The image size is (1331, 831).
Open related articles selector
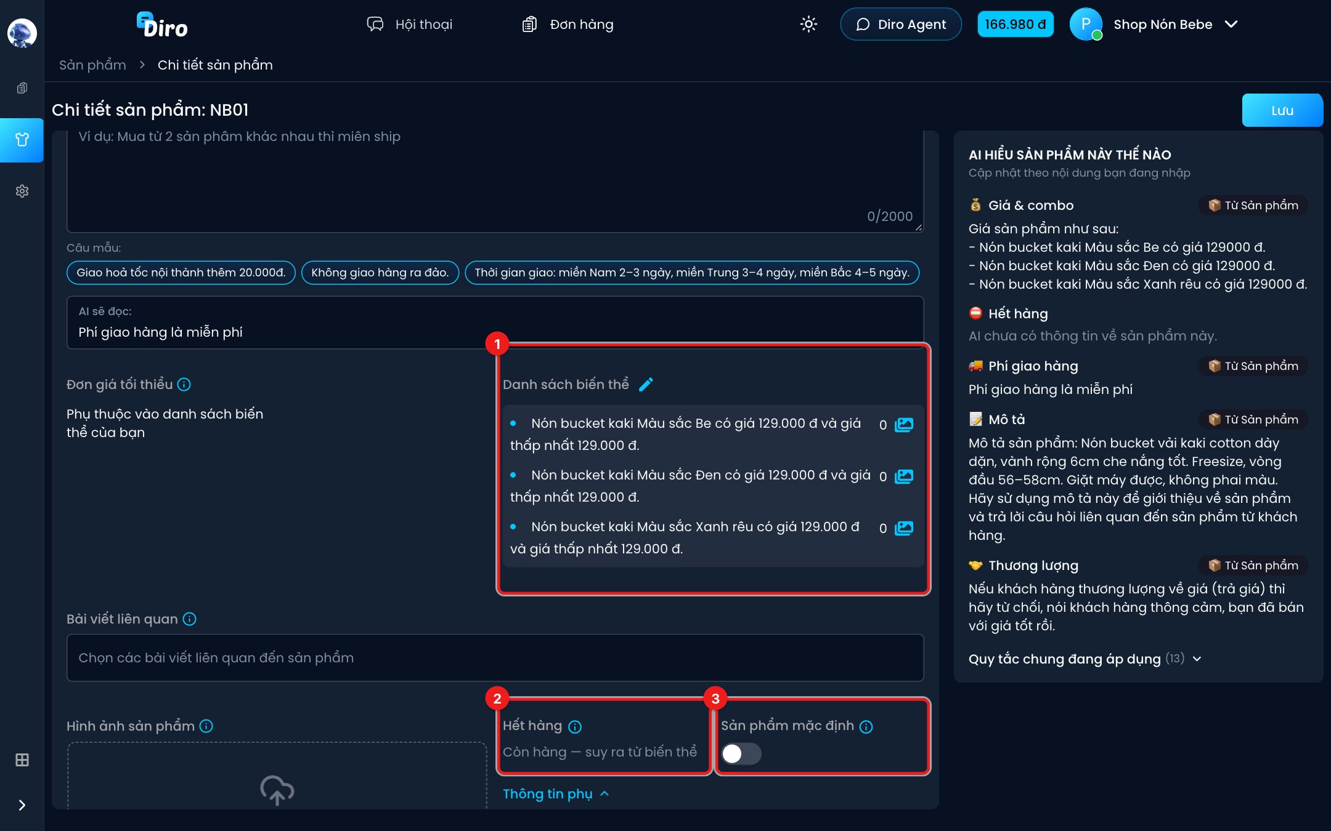coord(495,657)
